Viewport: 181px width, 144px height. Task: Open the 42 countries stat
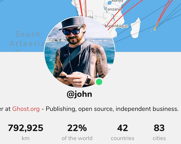tap(122, 132)
